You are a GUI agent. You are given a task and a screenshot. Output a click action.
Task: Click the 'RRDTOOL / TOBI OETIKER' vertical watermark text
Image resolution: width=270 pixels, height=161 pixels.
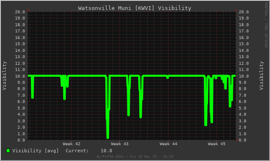[x=266, y=25]
